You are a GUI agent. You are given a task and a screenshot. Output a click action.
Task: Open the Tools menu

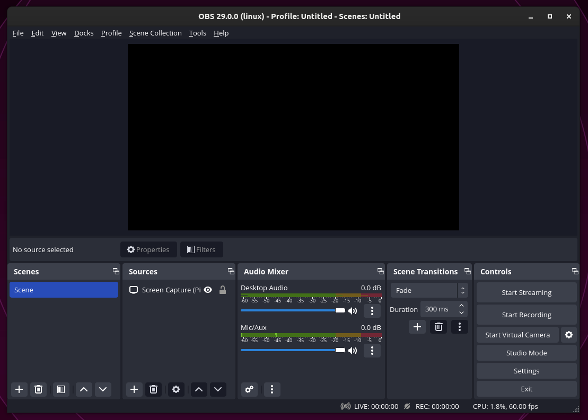197,33
